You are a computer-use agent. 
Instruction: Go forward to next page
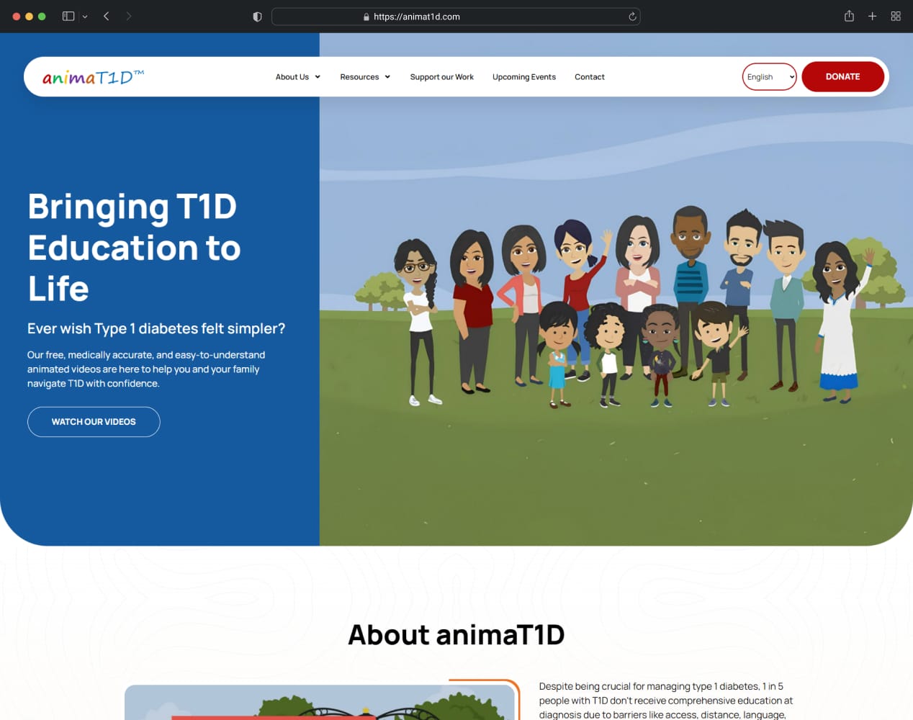coord(128,16)
